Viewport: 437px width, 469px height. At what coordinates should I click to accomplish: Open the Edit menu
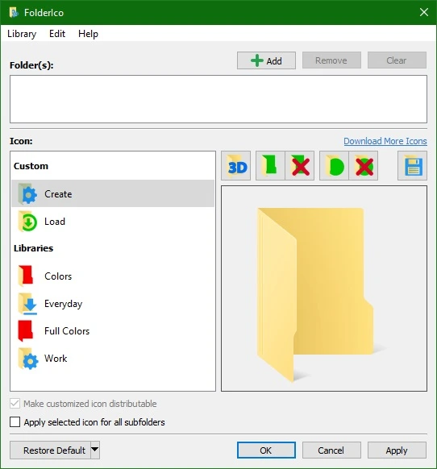pos(57,34)
